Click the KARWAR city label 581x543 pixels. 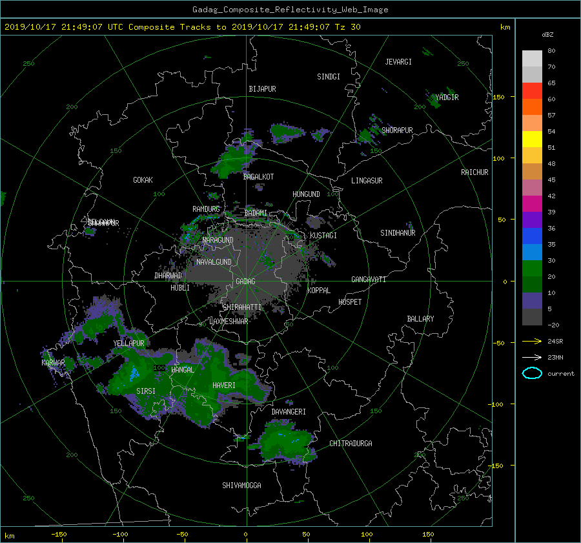click(x=53, y=362)
